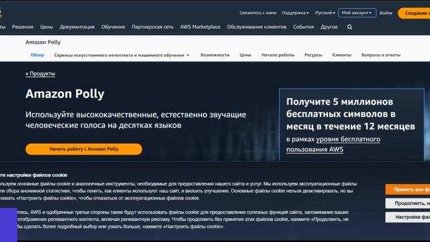Click the Amazon Polly main heading
This screenshot has height=242, width=430.
click(65, 94)
